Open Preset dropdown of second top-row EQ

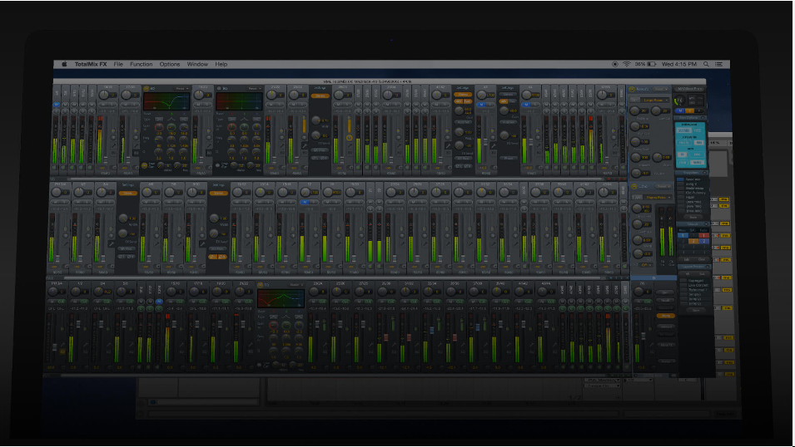coord(254,89)
